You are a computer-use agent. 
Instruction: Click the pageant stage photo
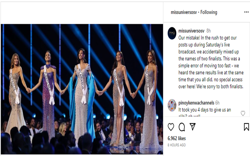82,89
